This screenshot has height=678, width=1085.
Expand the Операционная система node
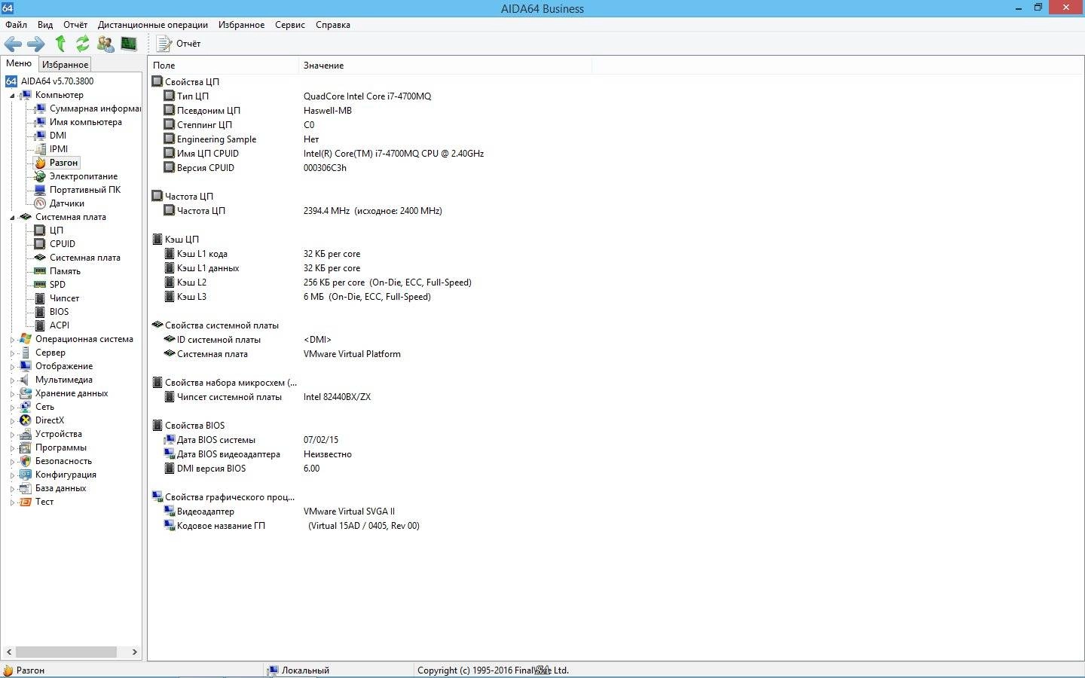pyautogui.click(x=12, y=340)
